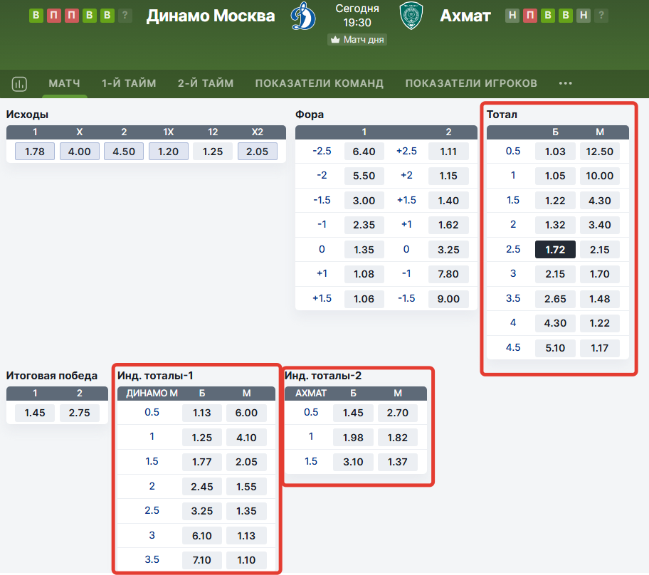Pick handicap -2.5 odds 6.40
649x575 pixels.
click(364, 152)
